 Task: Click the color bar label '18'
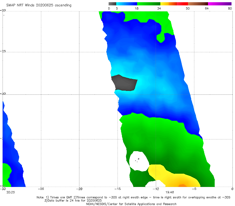[137, 9]
